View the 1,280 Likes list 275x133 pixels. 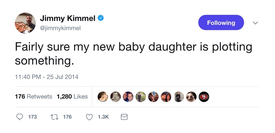tap(72, 96)
